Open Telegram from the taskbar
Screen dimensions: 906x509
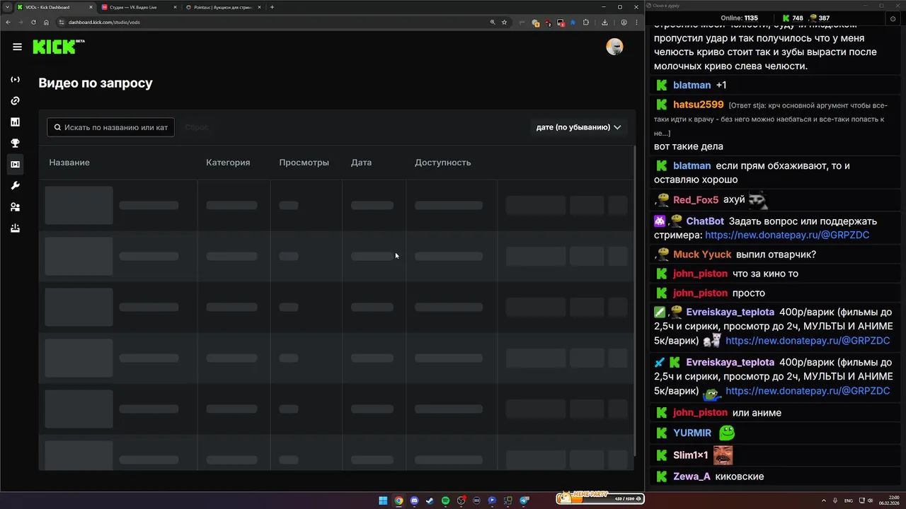point(524,501)
